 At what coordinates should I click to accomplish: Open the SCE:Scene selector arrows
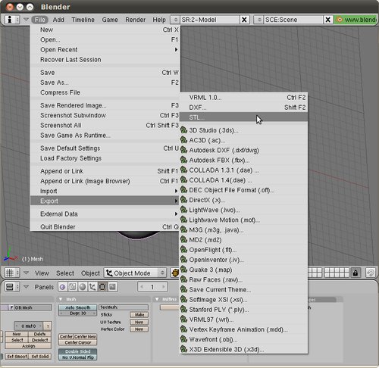click(x=258, y=20)
